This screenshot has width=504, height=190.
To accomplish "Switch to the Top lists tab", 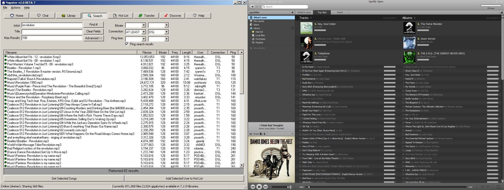I will [322, 12].
